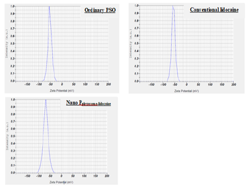The width and height of the screenshot is (248, 191).
Task: Click the "Ordinary PSO" chart title
Action: pyautogui.click(x=100, y=10)
